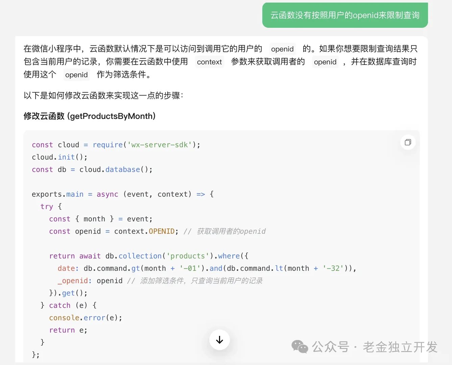Viewport: 452px width, 365px height.
Task: Select the code line const db = cloud.database()
Action: click(92, 169)
